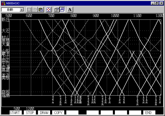Toggle the Background toolbar button

click(62, 10)
